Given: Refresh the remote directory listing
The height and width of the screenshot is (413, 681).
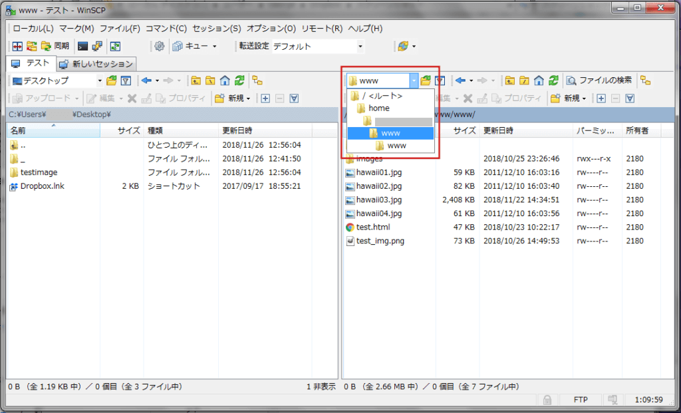Looking at the screenshot, I should tap(554, 79).
